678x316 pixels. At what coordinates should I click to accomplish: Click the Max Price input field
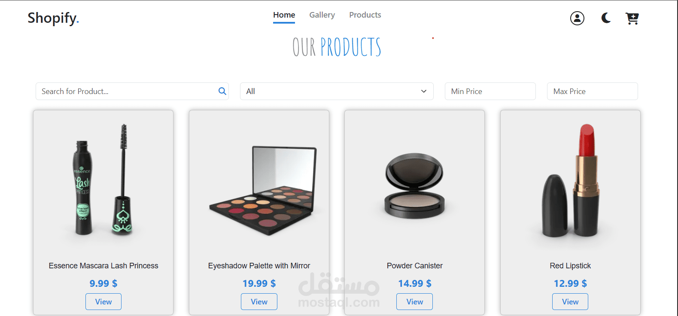(x=593, y=91)
